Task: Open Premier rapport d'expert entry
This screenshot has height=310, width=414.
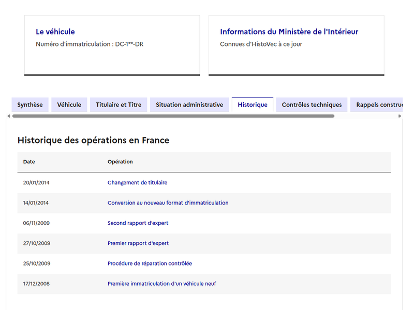Action: tap(138, 243)
